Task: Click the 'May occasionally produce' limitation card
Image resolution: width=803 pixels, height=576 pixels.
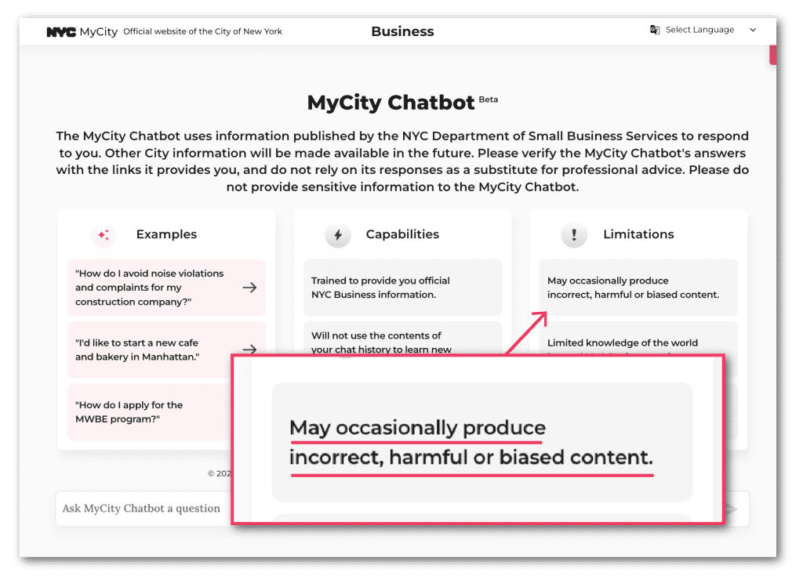Action: (x=638, y=288)
